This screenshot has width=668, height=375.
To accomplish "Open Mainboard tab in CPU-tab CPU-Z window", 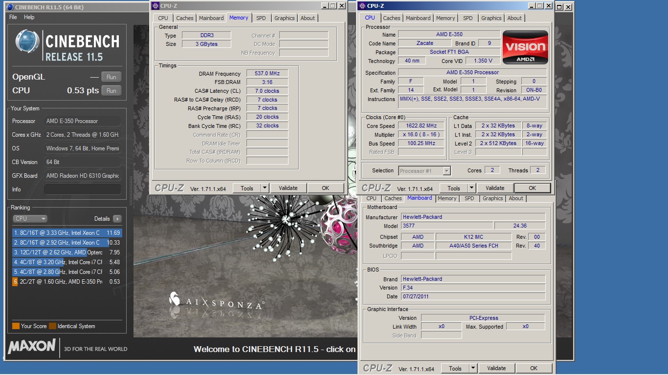I will 418,18.
